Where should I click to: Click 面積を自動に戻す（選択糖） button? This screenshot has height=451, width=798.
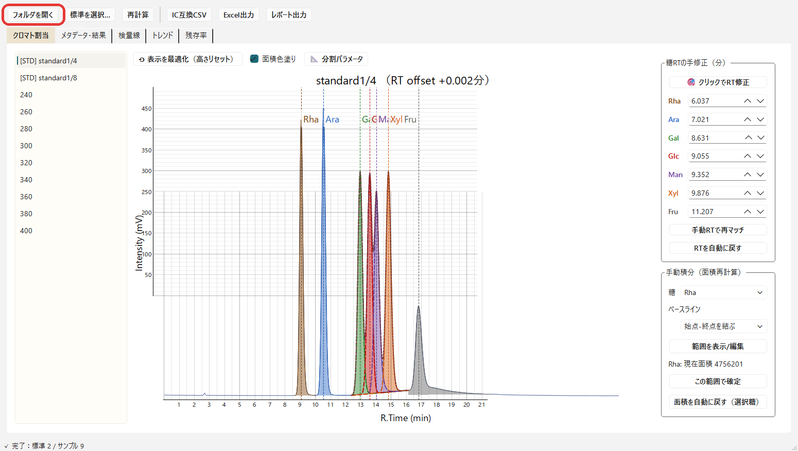(x=718, y=402)
